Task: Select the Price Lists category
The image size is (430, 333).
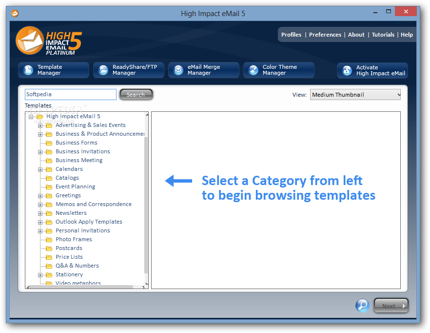Action: click(69, 257)
